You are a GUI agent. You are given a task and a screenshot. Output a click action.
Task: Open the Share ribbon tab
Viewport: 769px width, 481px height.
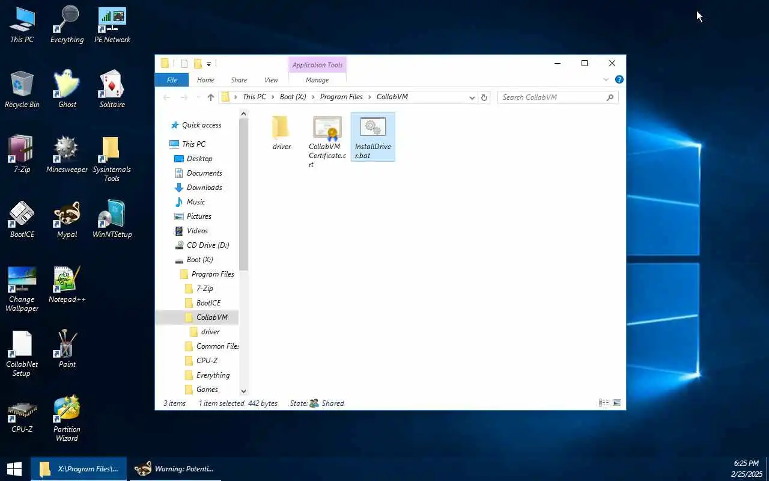239,80
